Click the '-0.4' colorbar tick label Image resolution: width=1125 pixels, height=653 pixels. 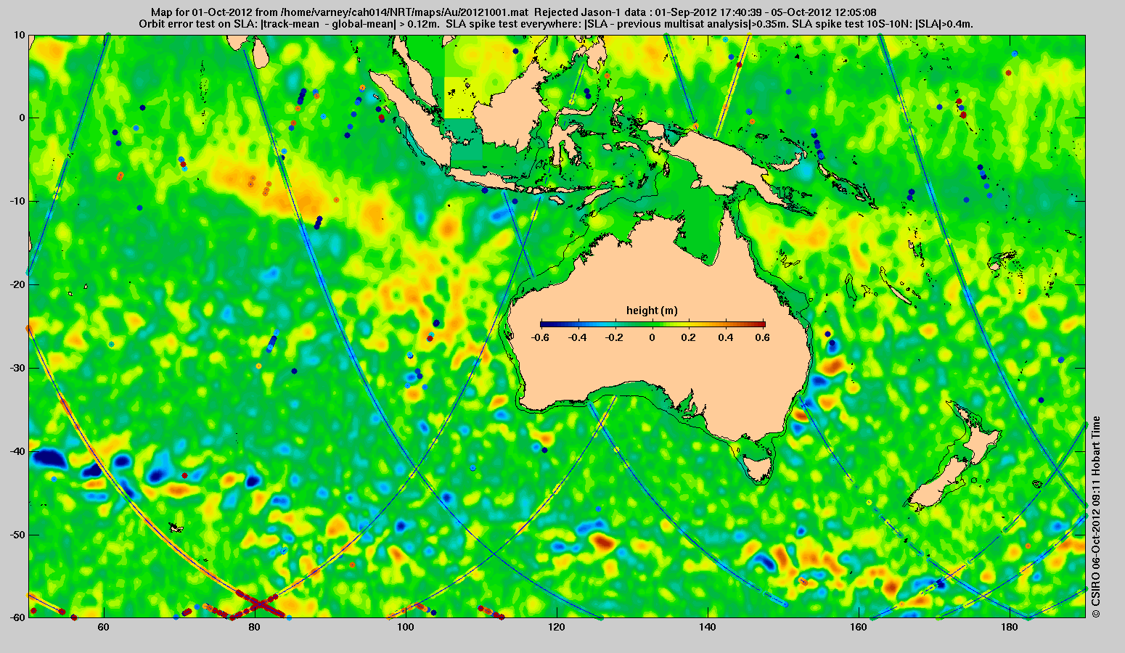point(577,337)
